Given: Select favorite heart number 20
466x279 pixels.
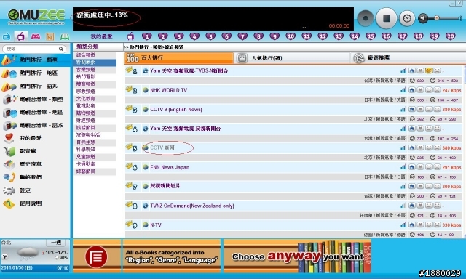Looking at the screenshot, I should 450,36.
